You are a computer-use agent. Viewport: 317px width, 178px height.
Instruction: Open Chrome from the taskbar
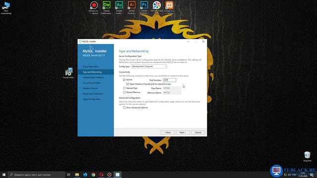[93, 175]
